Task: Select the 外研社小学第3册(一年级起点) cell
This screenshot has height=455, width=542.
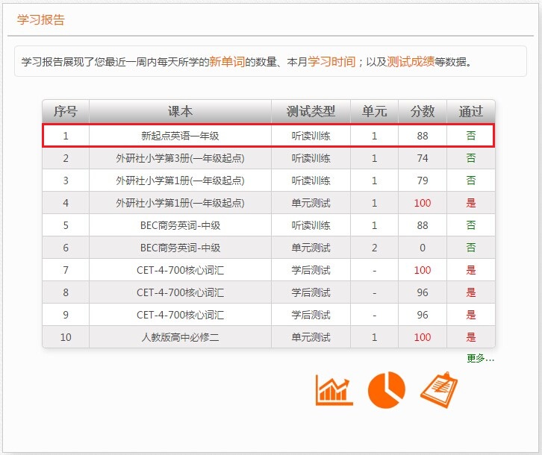Action: [180, 158]
